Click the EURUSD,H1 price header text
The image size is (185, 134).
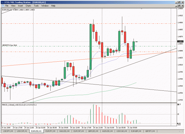pyautogui.click(x=18, y=10)
